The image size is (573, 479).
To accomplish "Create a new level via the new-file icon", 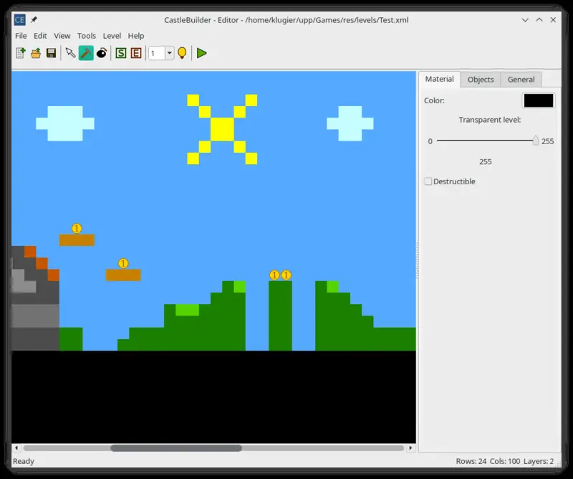I will (x=19, y=53).
